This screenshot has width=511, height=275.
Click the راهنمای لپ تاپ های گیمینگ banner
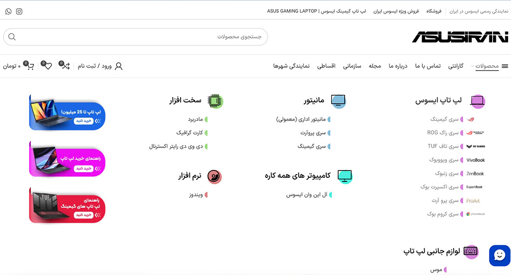[x=67, y=205]
